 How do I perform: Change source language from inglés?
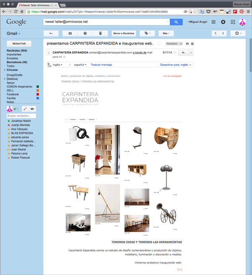(x=58, y=65)
